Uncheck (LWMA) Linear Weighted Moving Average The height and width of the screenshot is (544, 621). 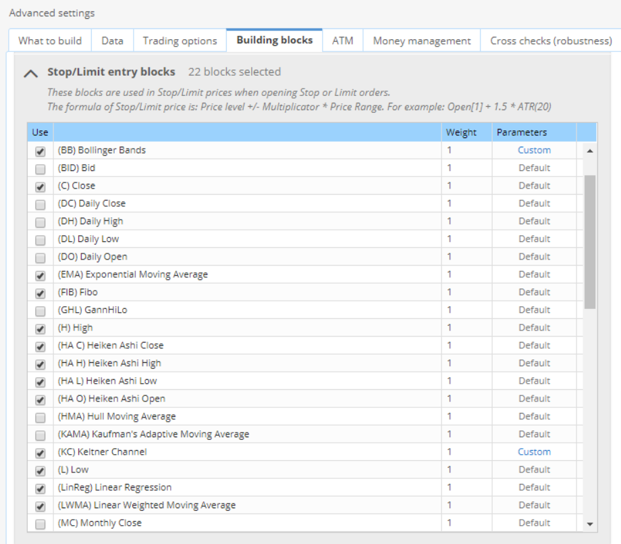[x=40, y=506]
